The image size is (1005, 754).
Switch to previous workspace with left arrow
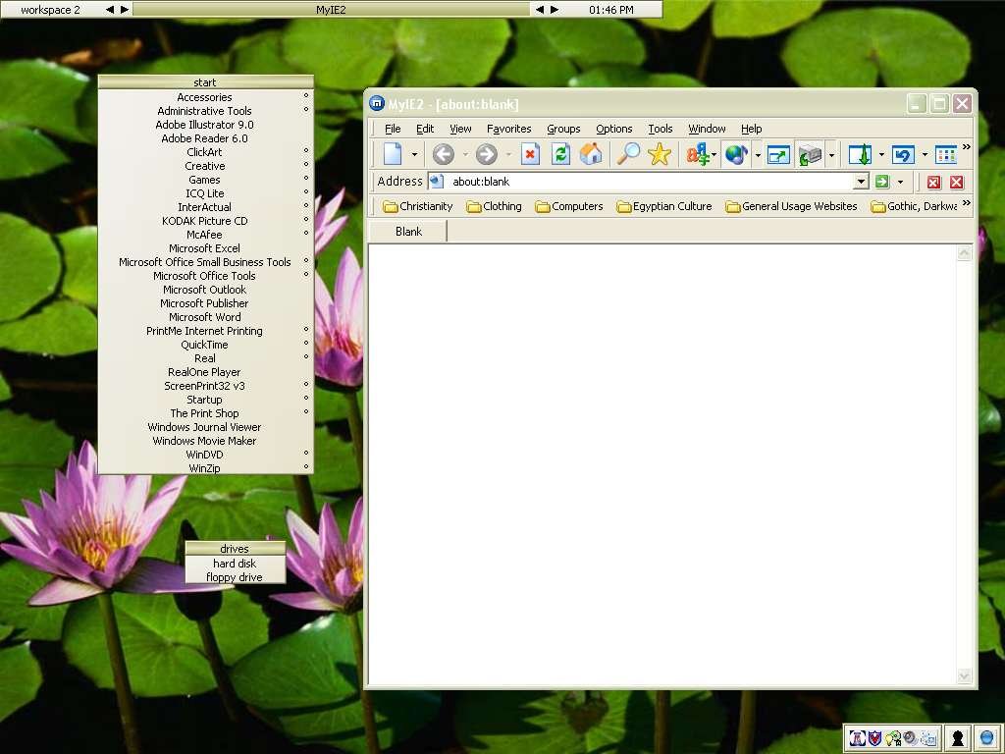[x=109, y=10]
